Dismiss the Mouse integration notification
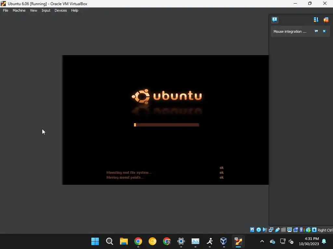 [324, 31]
